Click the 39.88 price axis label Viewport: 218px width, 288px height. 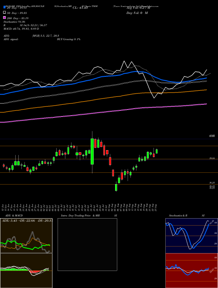click(212, 158)
